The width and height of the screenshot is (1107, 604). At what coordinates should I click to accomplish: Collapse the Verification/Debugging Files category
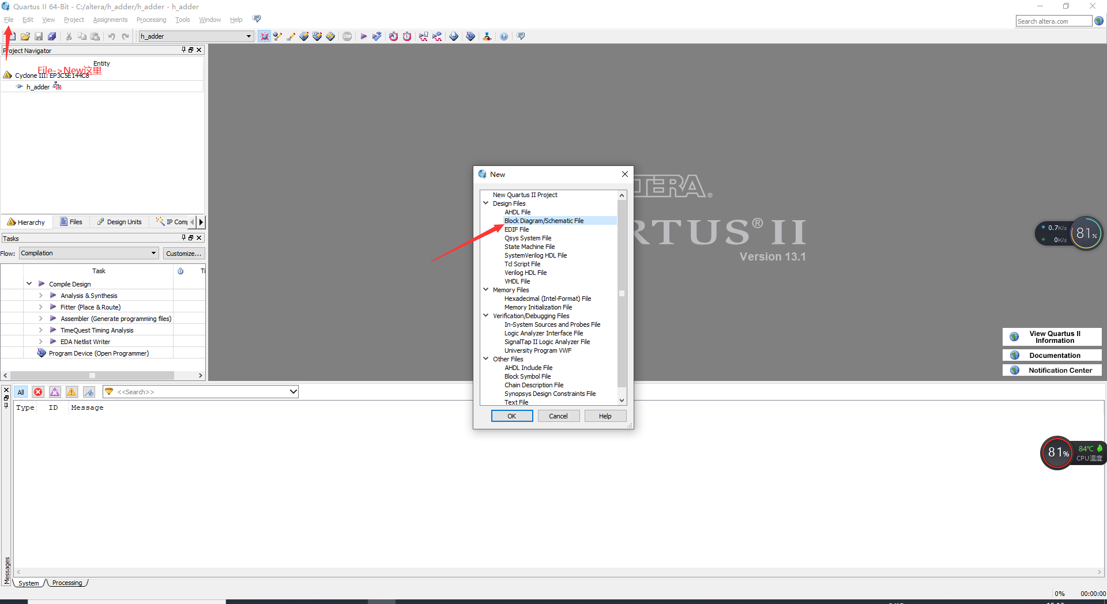click(x=486, y=316)
